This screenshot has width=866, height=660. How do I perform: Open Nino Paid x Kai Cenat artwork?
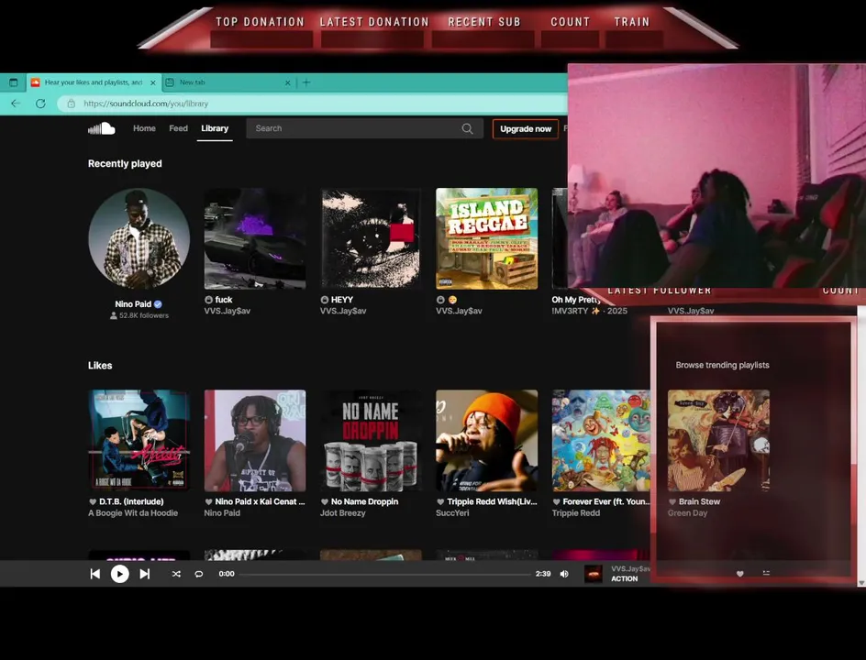[255, 440]
